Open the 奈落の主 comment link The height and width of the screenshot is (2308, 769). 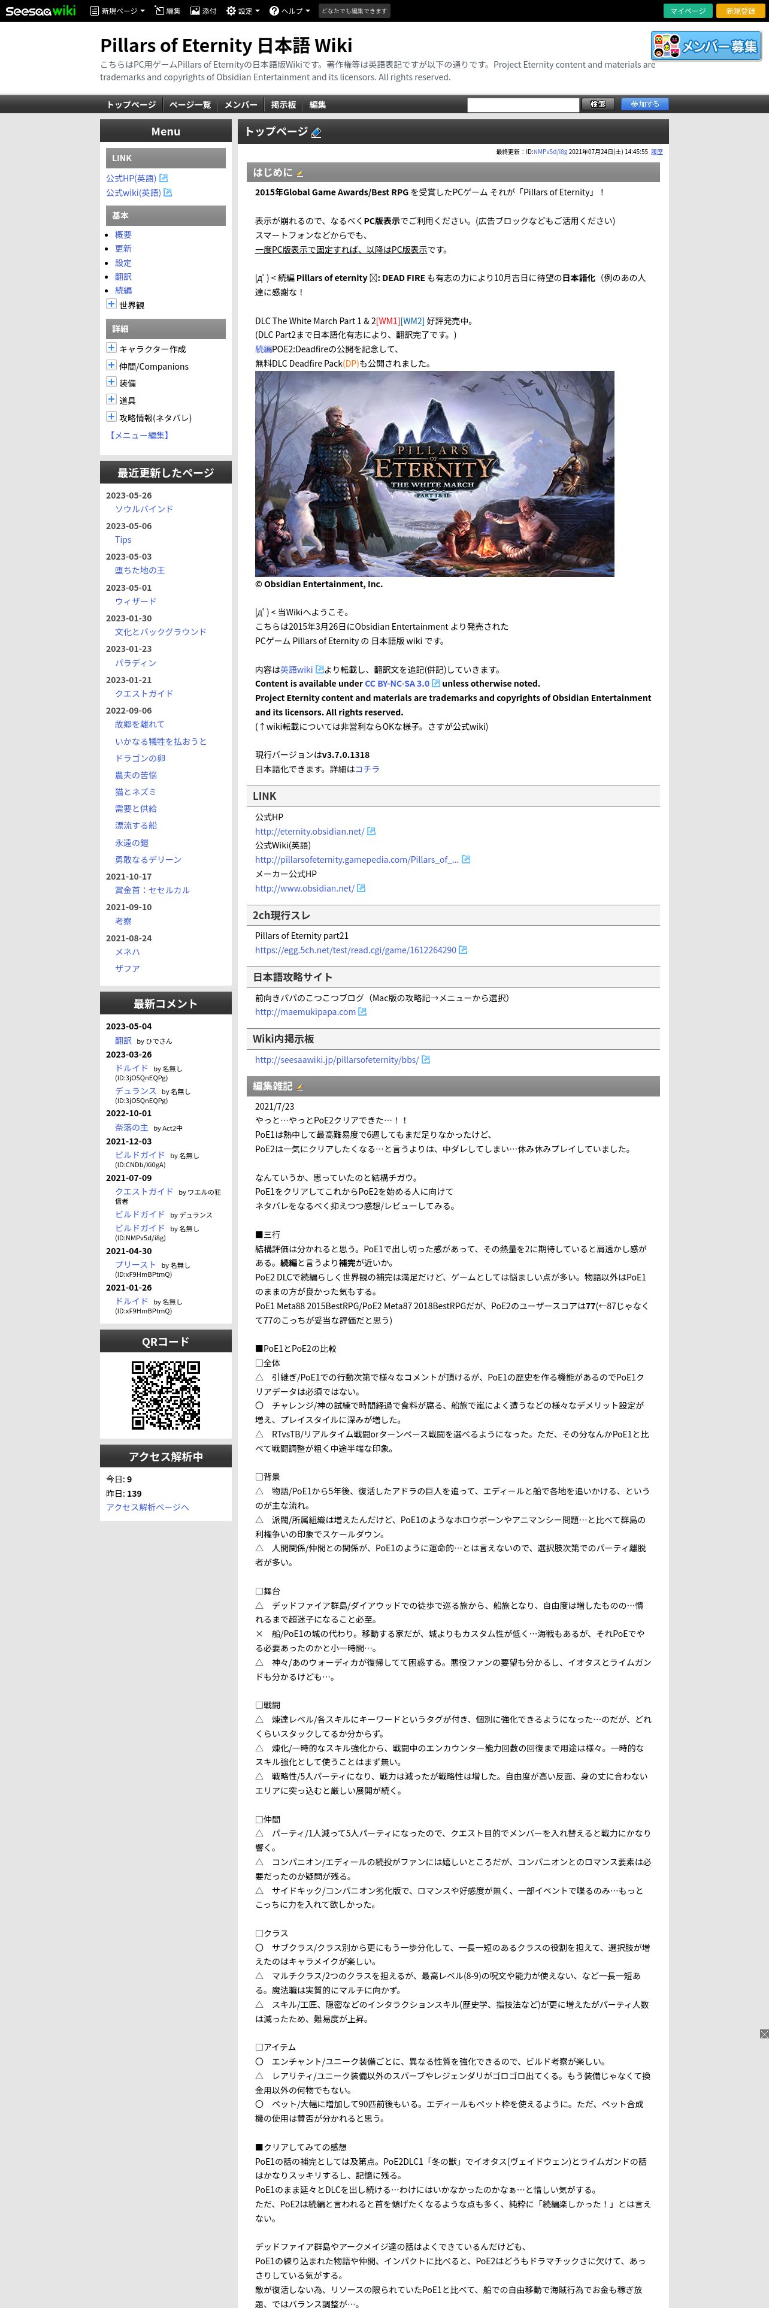[x=132, y=1128]
